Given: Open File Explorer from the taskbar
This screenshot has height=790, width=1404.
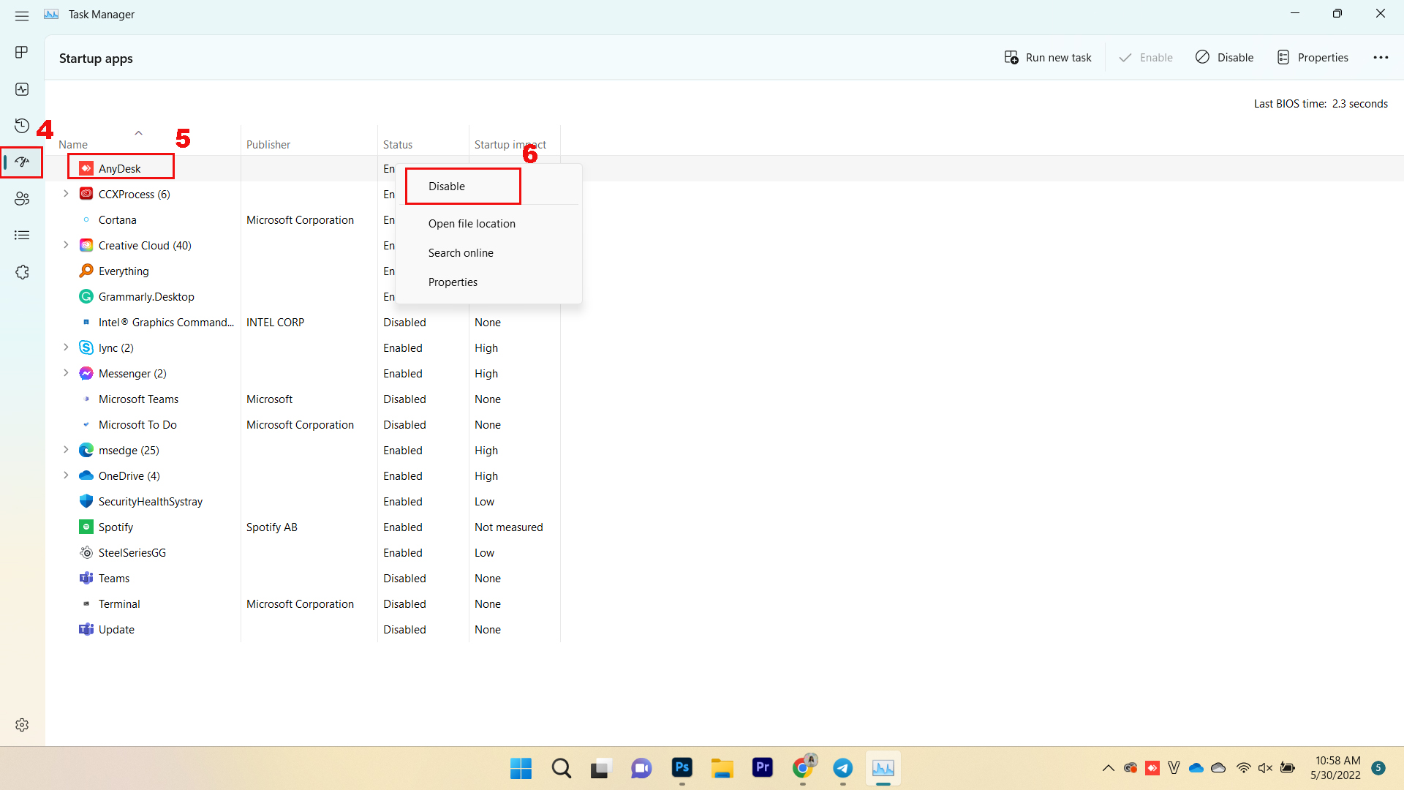Looking at the screenshot, I should pos(722,768).
